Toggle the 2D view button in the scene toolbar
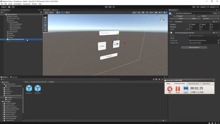This screenshot has width=220, height=124. [139, 12]
